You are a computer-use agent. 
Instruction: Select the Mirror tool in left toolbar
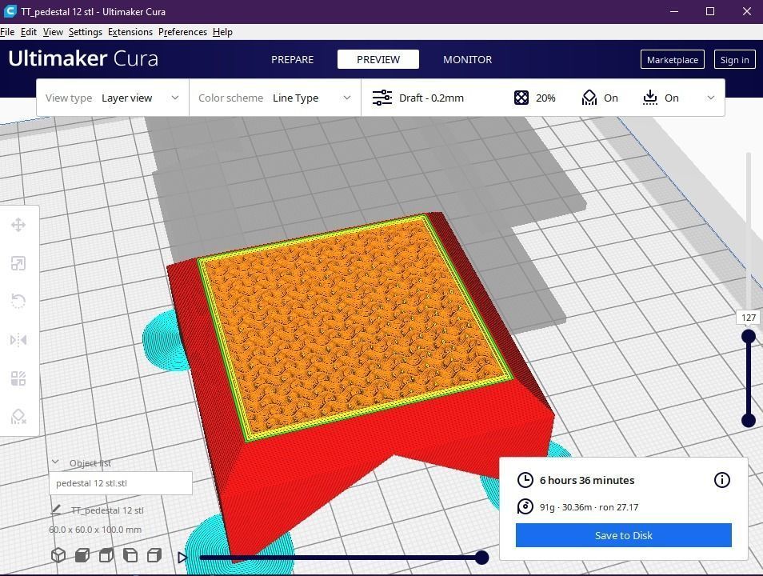coord(18,340)
